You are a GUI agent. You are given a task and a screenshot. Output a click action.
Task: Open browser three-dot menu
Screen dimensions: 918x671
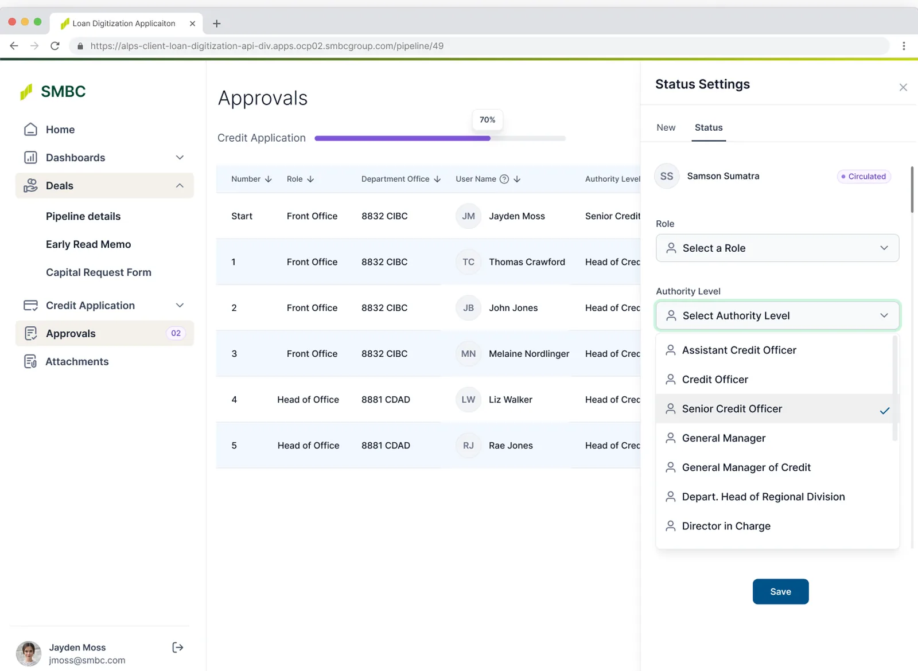(x=904, y=46)
